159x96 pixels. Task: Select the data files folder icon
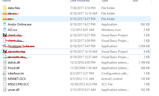(x=5, y=8)
